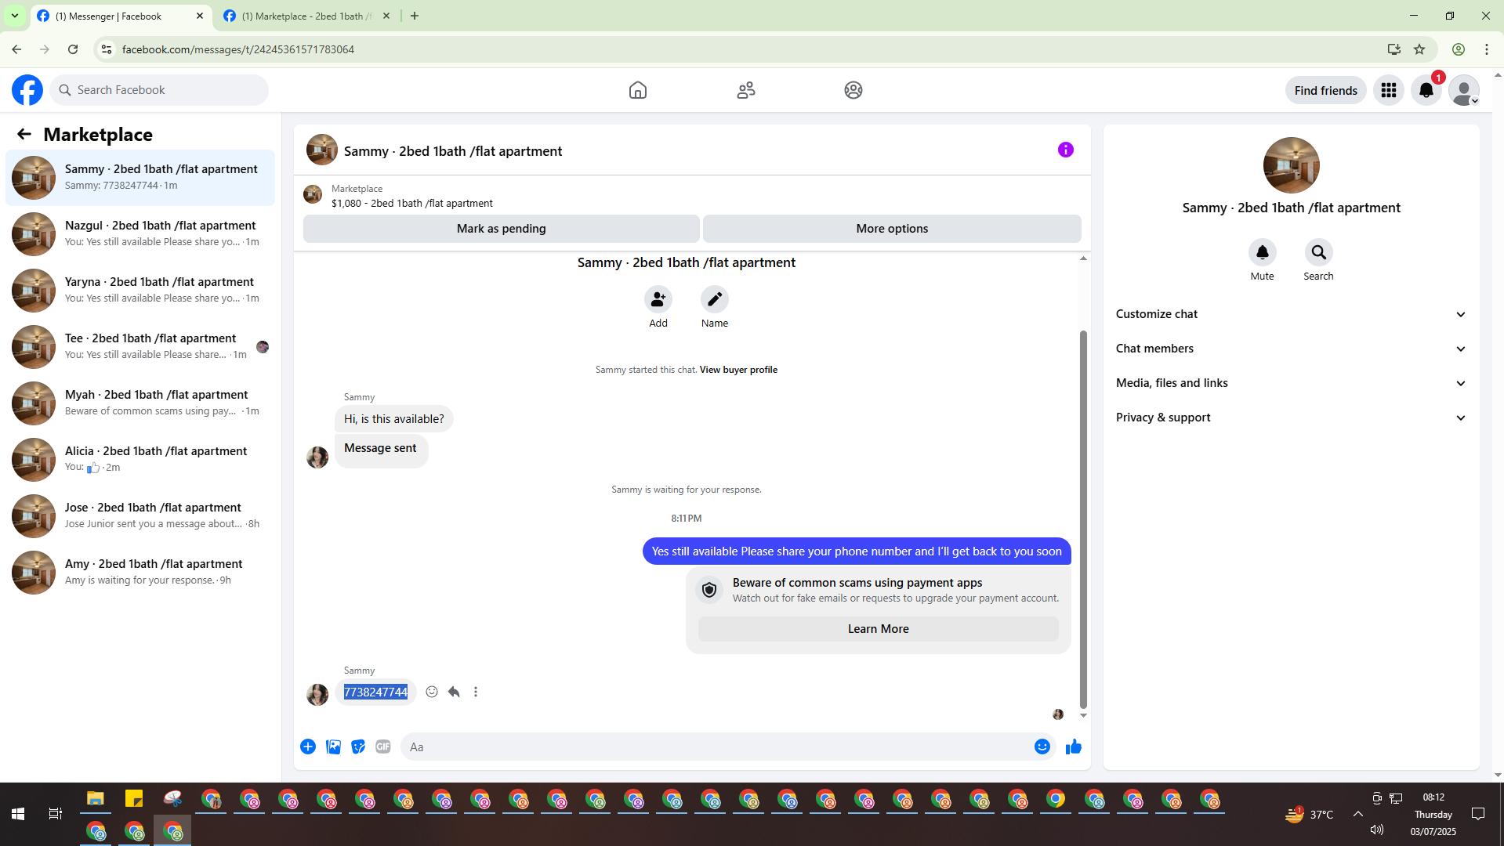1504x846 pixels.
Task: Open the Groups icon in top navigation
Action: coord(853,90)
